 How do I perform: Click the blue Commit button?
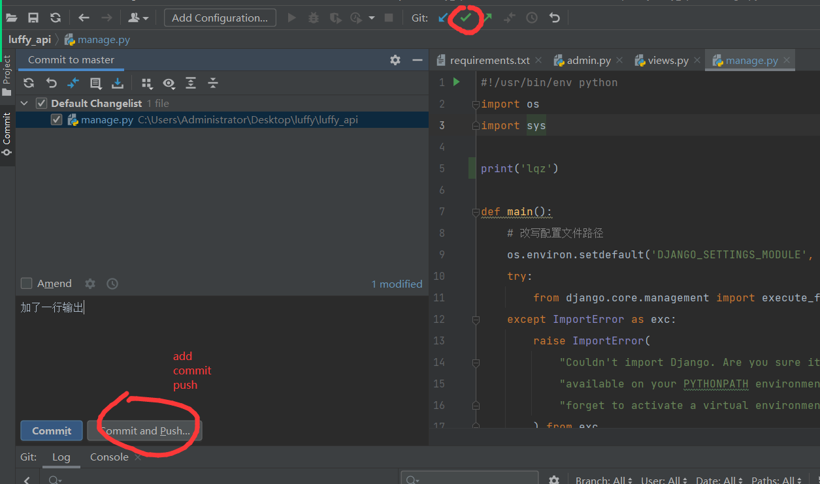[x=52, y=431]
